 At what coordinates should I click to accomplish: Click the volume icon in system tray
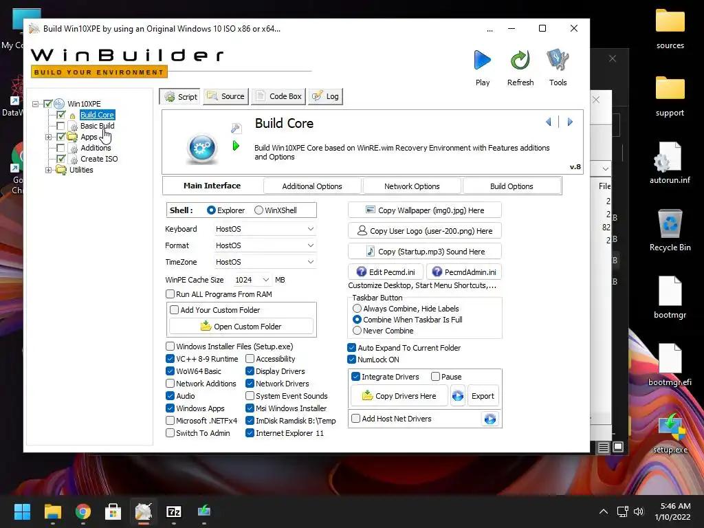(639, 511)
